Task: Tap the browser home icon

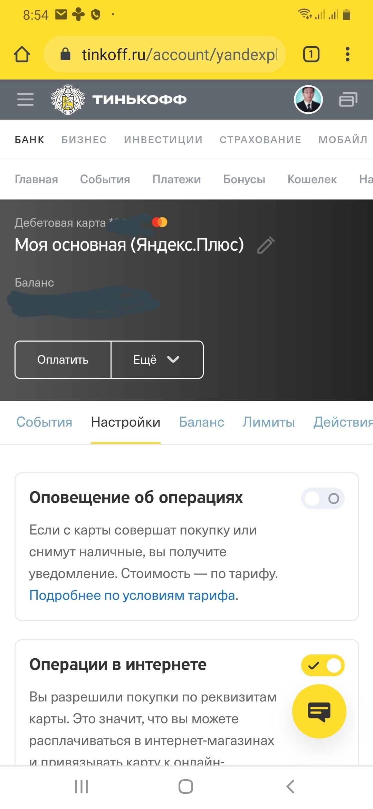Action: tap(22, 54)
